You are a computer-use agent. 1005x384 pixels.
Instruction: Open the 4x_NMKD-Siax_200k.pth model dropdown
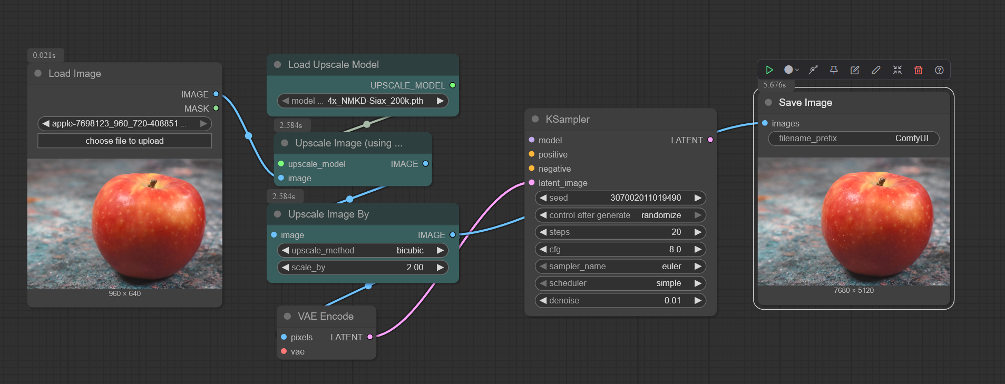363,101
